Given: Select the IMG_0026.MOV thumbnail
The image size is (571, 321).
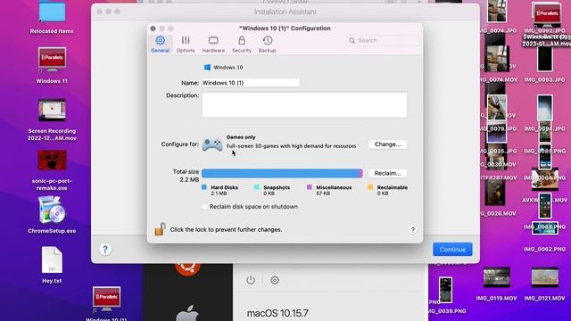Looking at the screenshot, I should [x=494, y=193].
